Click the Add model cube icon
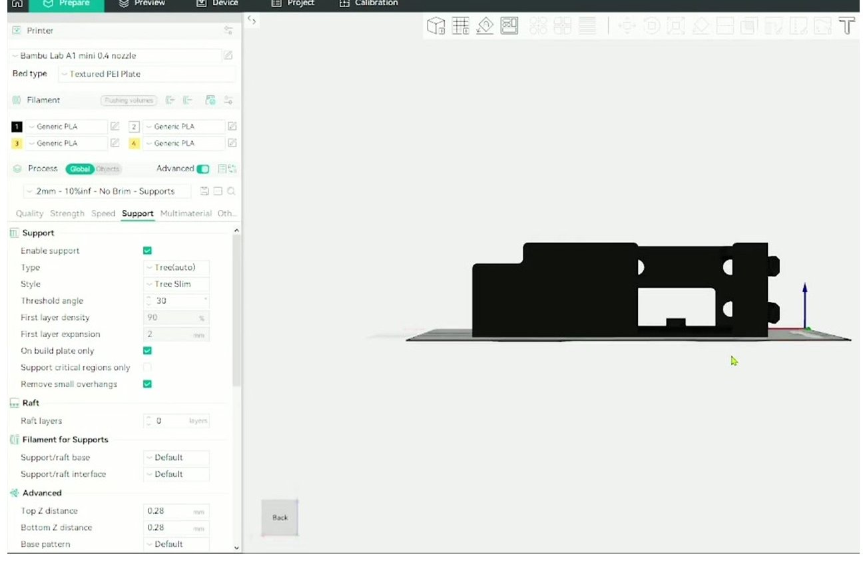The image size is (867, 561). click(x=435, y=26)
